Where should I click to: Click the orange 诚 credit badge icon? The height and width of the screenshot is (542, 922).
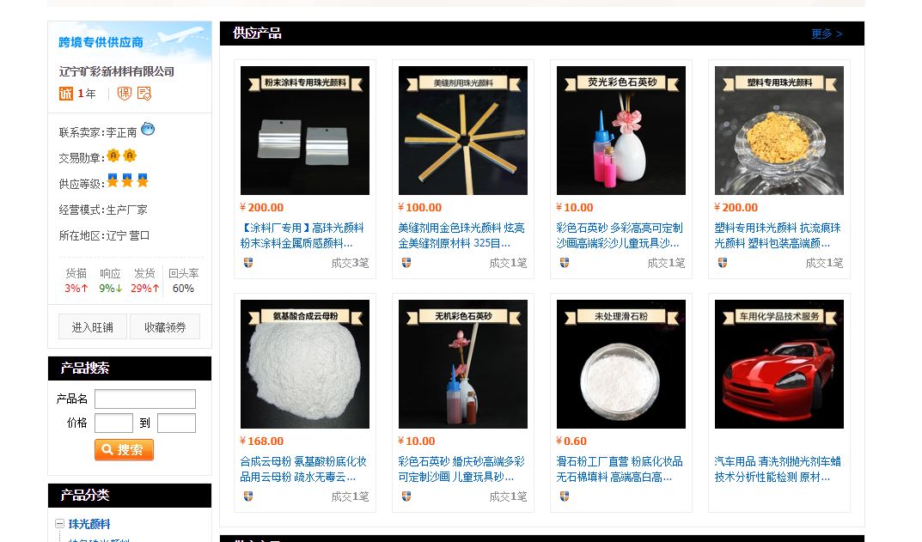[x=66, y=94]
